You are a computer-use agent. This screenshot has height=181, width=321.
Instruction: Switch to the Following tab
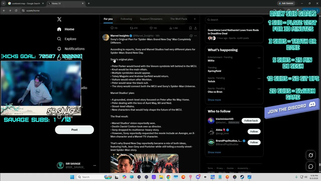tap(126, 19)
